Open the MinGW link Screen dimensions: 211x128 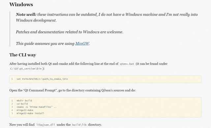(82, 44)
